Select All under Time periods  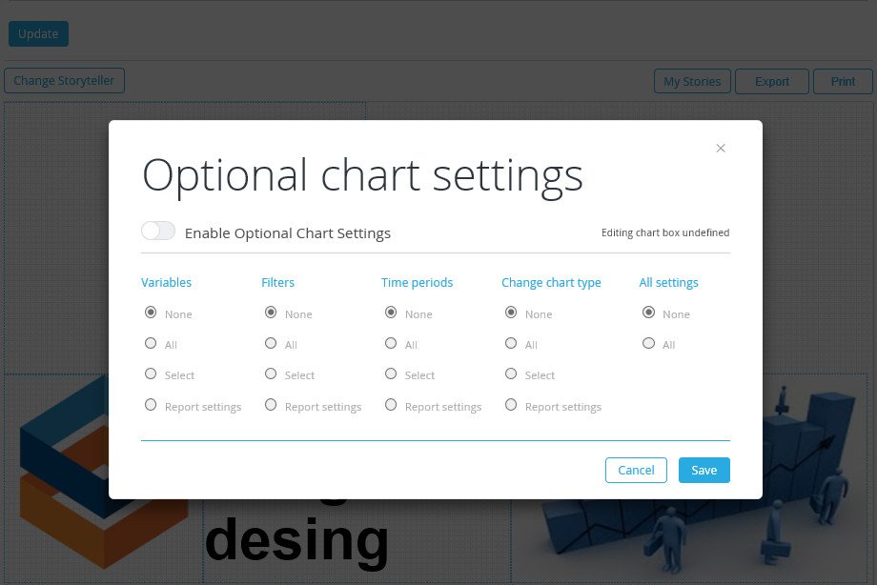click(391, 343)
